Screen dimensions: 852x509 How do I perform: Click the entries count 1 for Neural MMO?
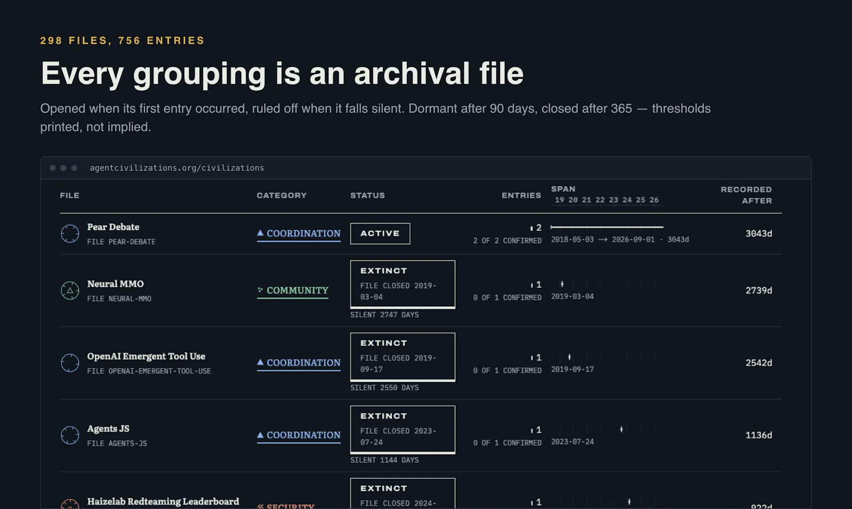[539, 285]
